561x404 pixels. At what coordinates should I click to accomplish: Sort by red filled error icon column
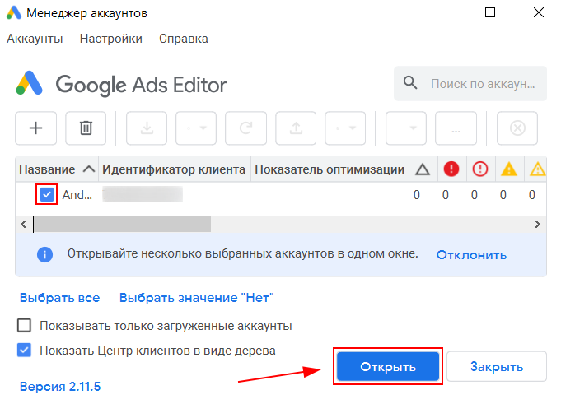(451, 169)
